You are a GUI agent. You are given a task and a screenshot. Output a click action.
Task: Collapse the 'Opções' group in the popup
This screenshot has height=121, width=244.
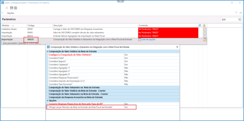click(47, 101)
